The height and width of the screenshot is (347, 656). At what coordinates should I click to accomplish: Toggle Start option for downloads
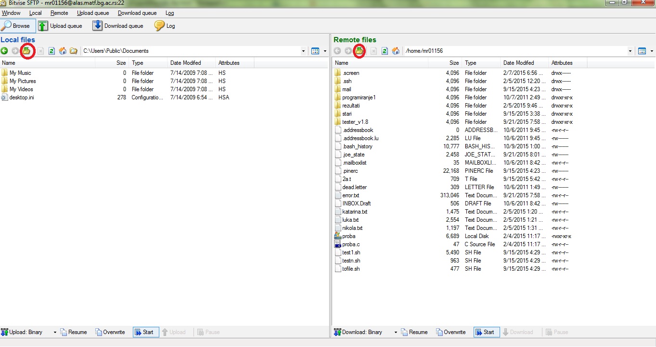(x=487, y=332)
